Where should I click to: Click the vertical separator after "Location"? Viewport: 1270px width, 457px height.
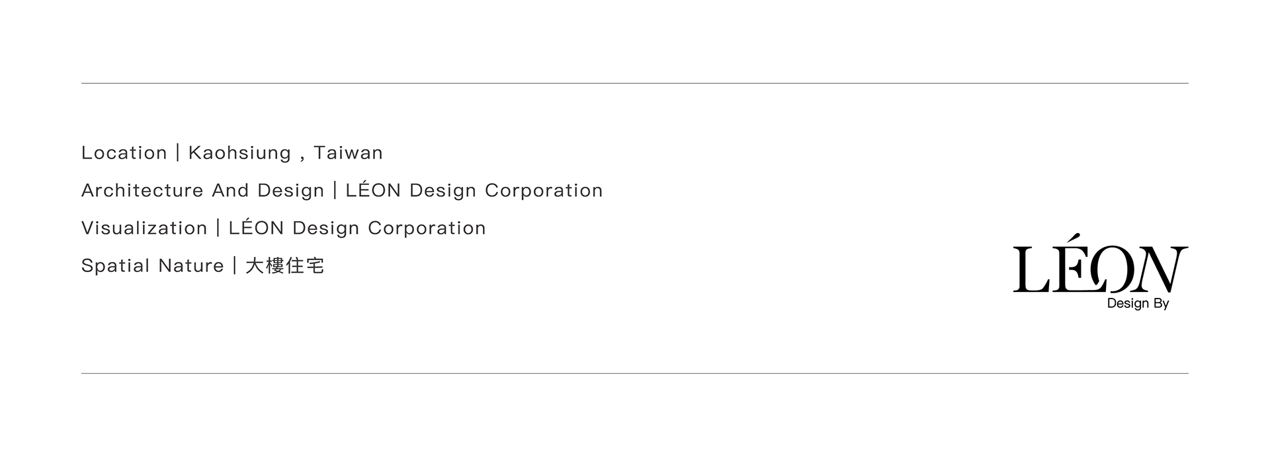pyautogui.click(x=178, y=153)
